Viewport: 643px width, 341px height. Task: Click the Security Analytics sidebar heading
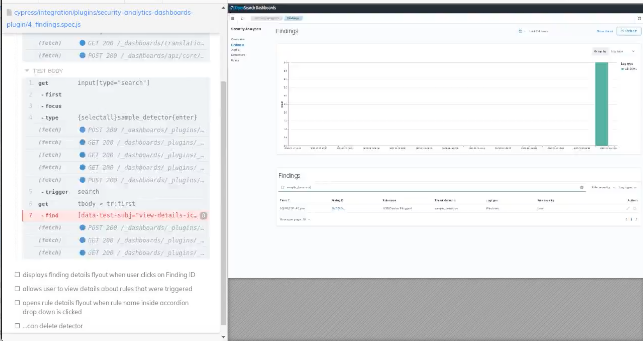click(x=246, y=29)
